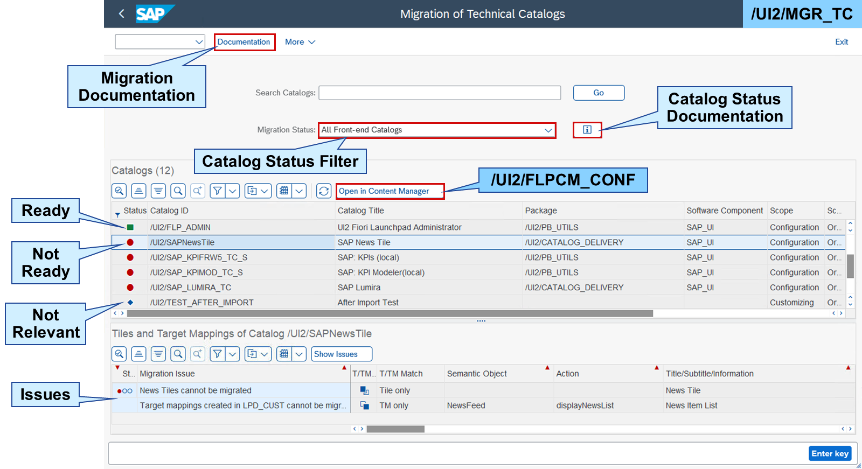Screen dimensions: 862x469
Task: Click Catalogs table vertical scrollbar thumb
Action: point(850,266)
